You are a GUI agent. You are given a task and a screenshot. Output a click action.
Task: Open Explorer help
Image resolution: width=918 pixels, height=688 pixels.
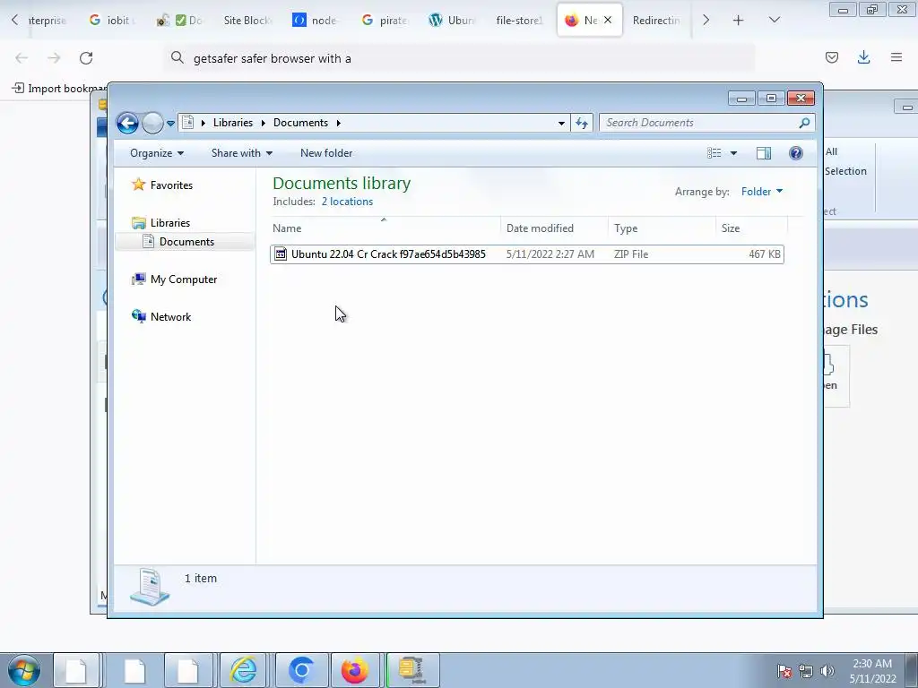click(796, 153)
